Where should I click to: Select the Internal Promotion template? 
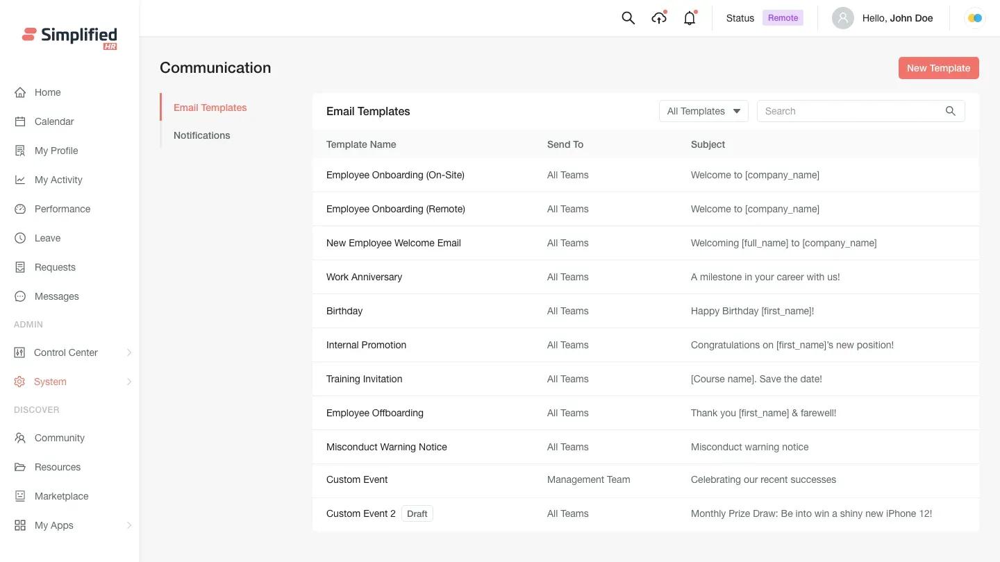pyautogui.click(x=366, y=345)
